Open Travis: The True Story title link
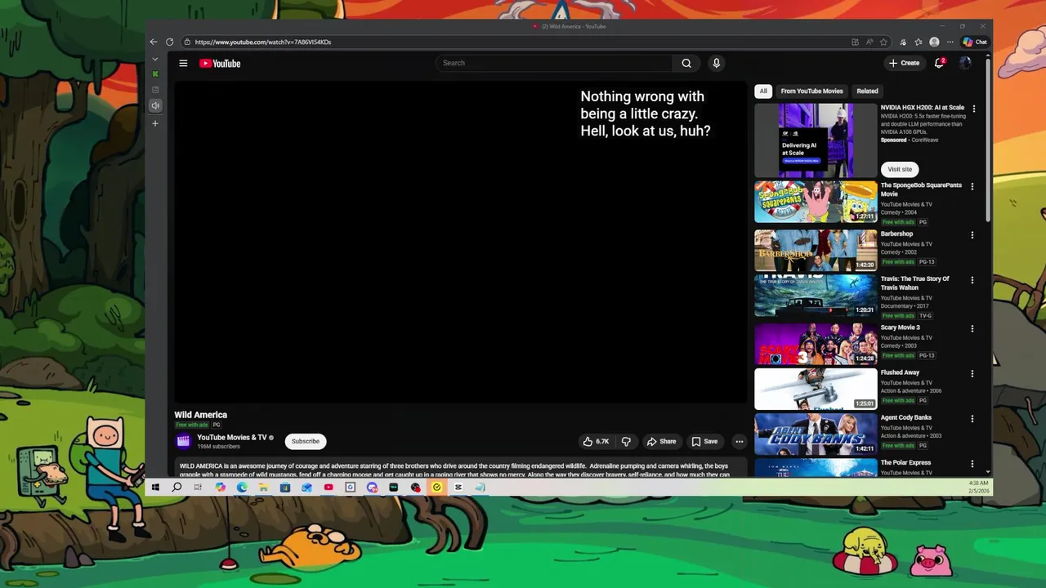This screenshot has height=588, width=1046. coord(914,283)
